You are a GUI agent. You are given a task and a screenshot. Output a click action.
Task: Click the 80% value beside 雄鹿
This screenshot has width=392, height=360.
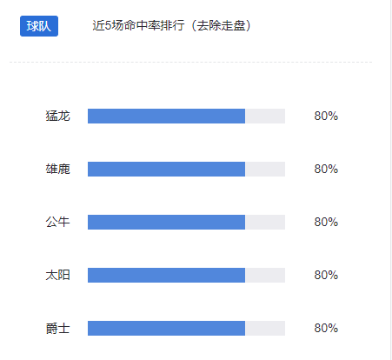point(326,169)
